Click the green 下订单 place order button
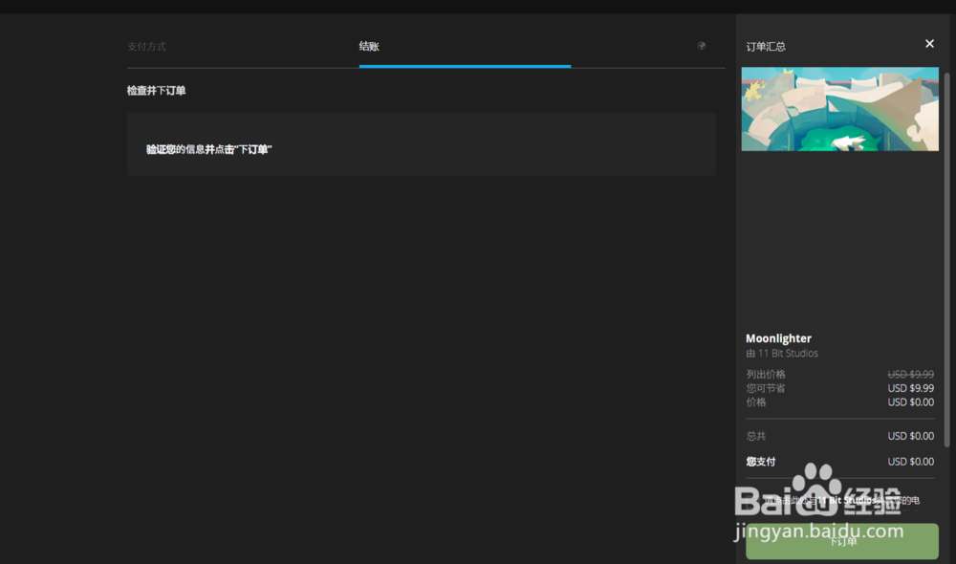Viewport: 956px width, 564px height. coord(842,541)
